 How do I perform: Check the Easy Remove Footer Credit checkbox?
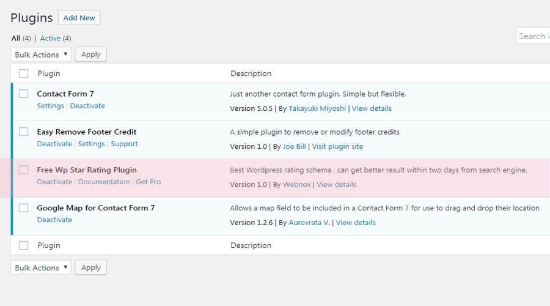point(23,132)
